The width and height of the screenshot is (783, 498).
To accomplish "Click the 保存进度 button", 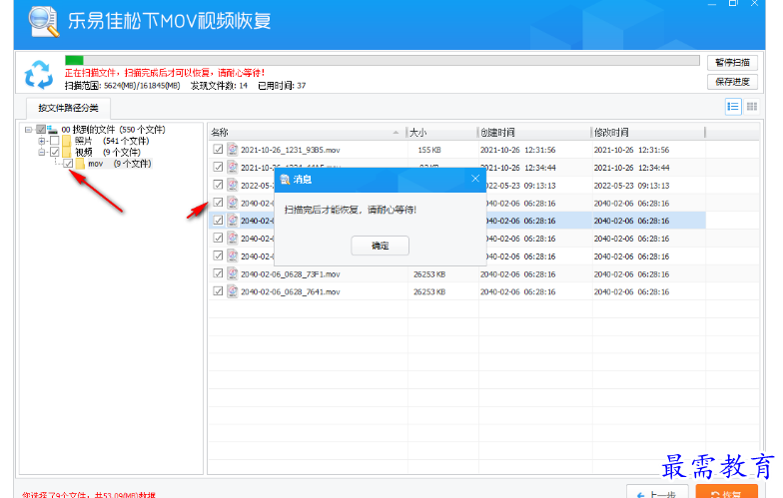I will tap(732, 82).
